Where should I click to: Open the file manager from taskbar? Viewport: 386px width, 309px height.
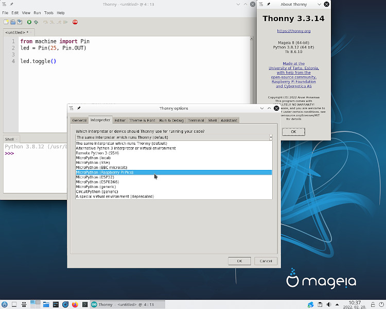point(46,304)
